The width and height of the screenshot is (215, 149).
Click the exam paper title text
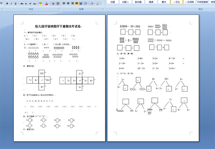point(58,26)
